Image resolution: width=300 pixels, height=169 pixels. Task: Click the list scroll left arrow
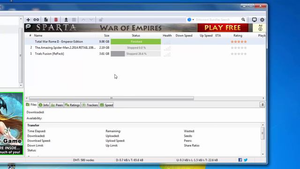pyautogui.click(x=27, y=98)
